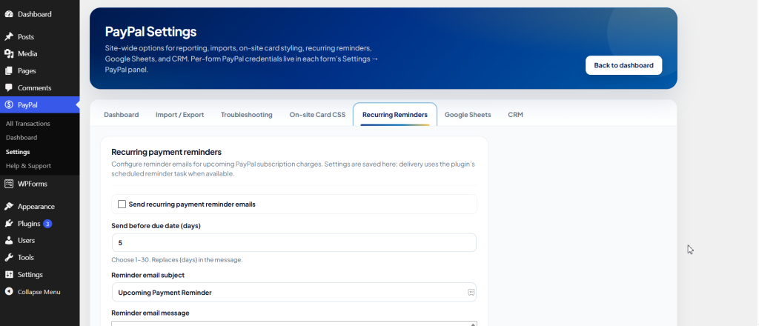
Task: Open the Import / Export tab
Action: point(179,115)
